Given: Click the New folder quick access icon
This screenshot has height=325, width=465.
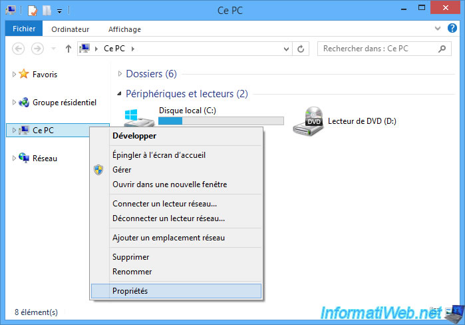Looking at the screenshot, I should click(47, 11).
